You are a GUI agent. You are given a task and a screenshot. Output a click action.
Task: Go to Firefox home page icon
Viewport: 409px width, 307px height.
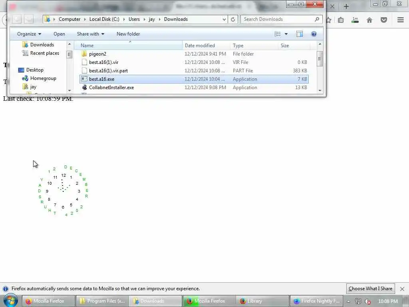pyautogui.click(x=369, y=20)
